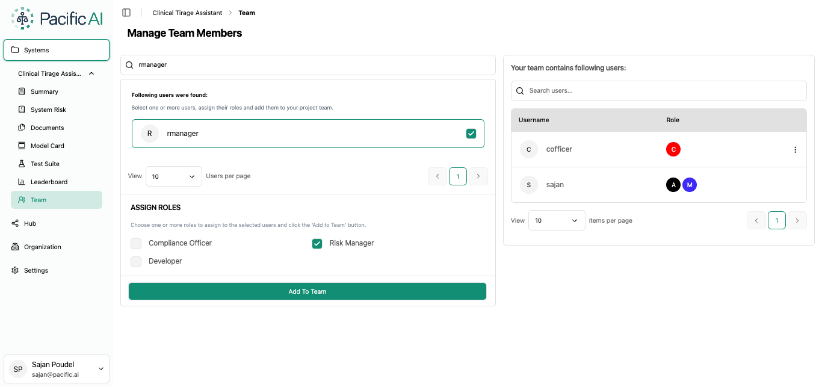
Task: Click the Pacific AI logo
Action: pos(57,19)
